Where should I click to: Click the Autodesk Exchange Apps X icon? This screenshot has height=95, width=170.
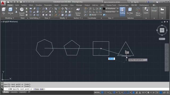(148, 2)
